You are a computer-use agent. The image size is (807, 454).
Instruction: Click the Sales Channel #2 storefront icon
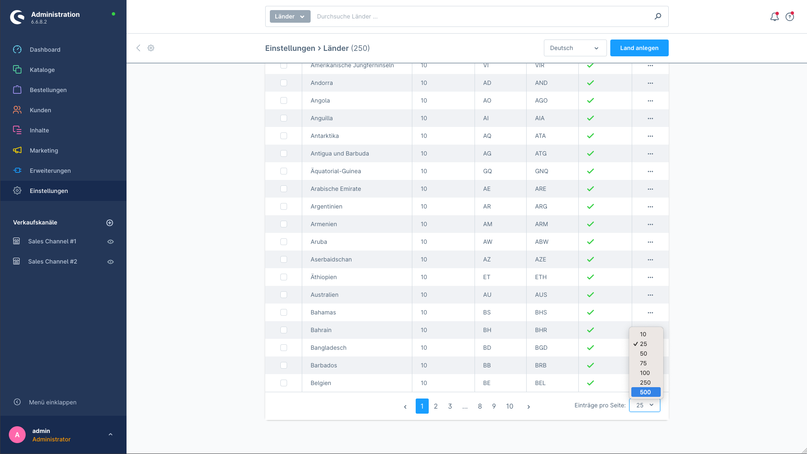click(16, 261)
